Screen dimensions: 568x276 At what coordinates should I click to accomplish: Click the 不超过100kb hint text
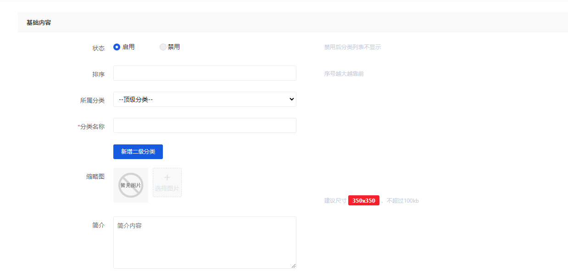click(402, 201)
